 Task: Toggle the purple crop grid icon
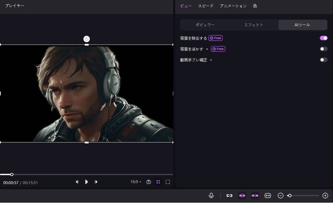[x=158, y=182]
